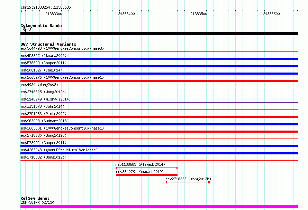Open nsv1140249 (Alsmadi2014) variant label

(x=46, y=99)
